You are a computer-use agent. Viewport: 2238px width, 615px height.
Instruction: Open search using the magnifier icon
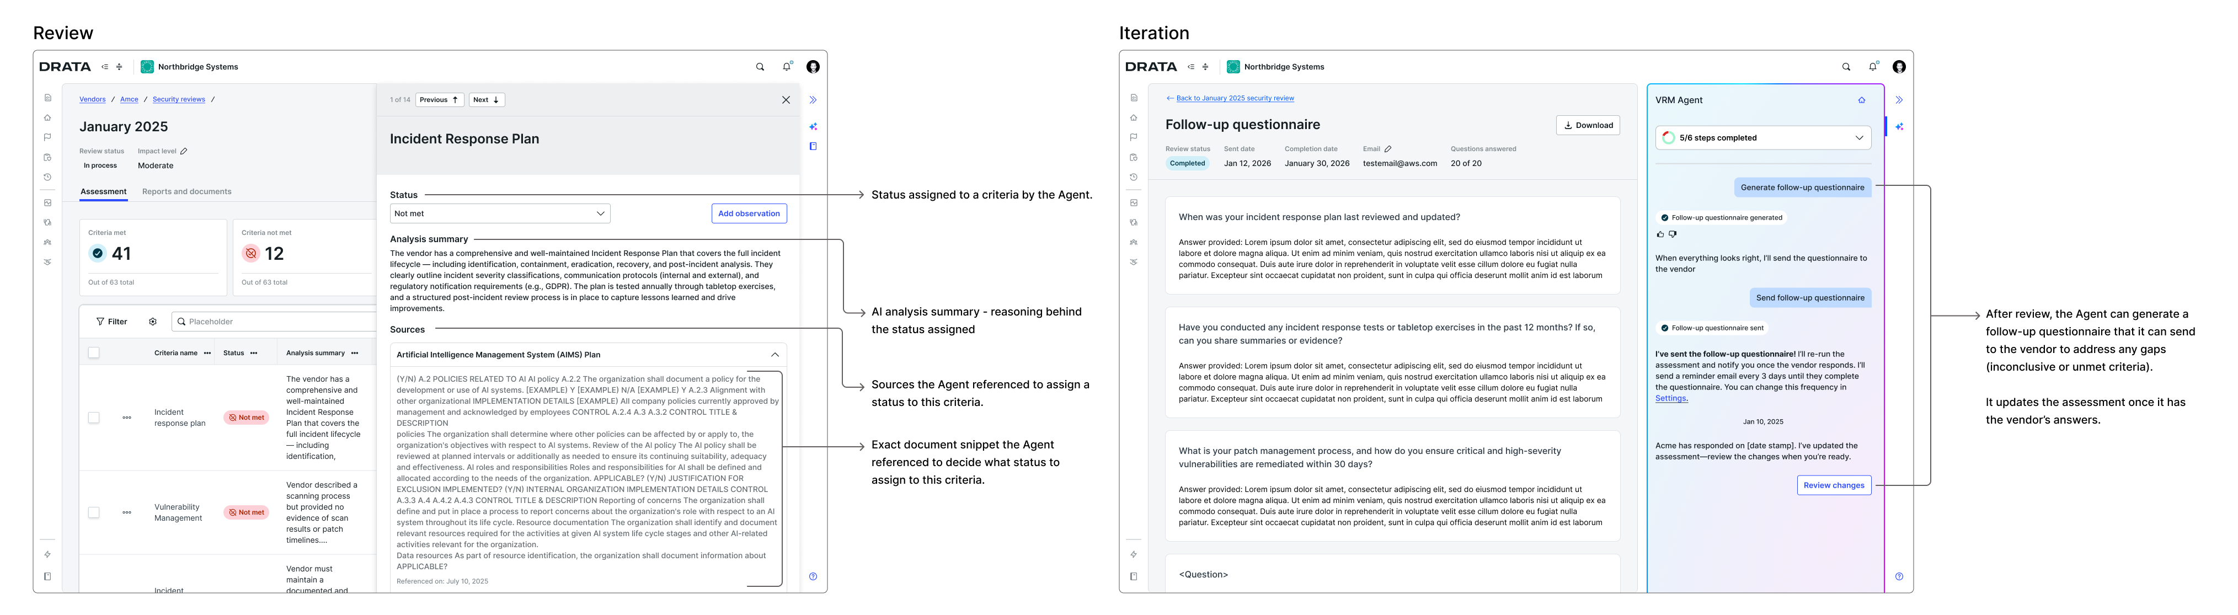(x=759, y=66)
